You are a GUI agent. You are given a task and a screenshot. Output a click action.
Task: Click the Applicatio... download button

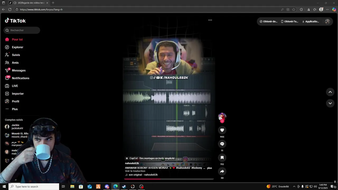[x=311, y=22]
